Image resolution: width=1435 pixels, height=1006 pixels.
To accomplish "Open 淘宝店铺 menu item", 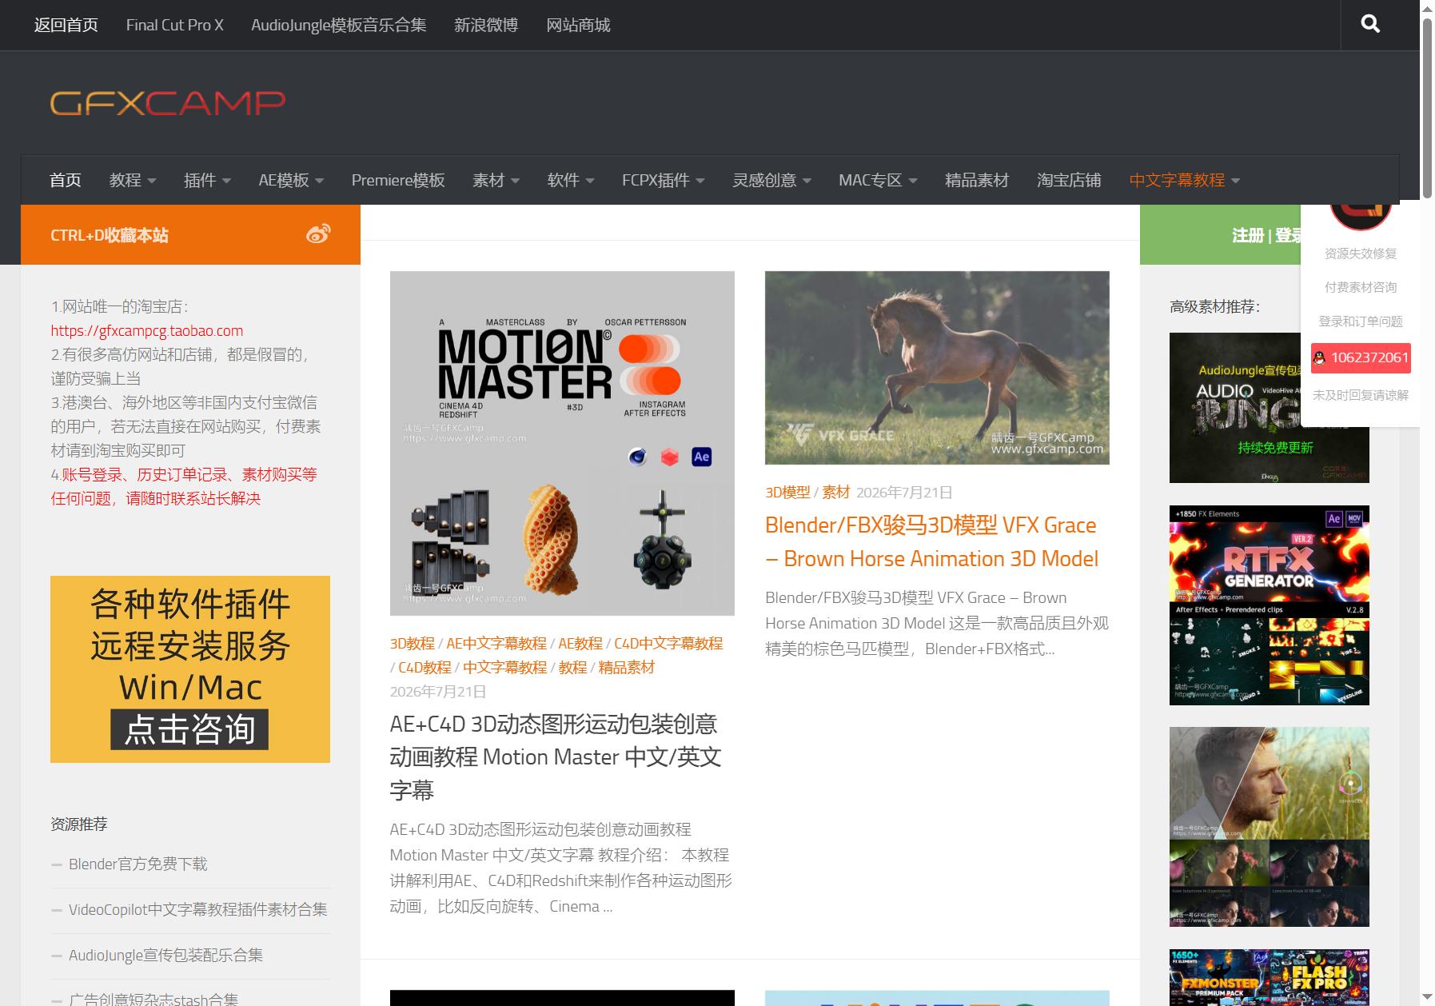I will tap(1069, 180).
